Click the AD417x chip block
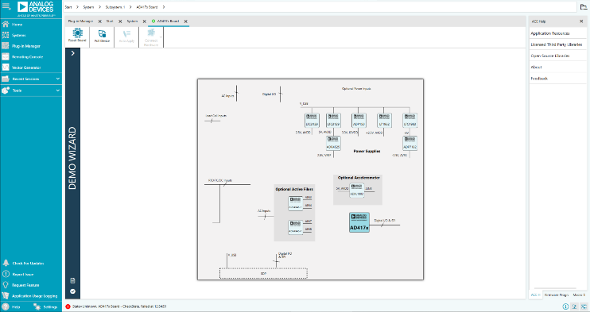Screen dimensions: 590x312 pyautogui.click(x=359, y=222)
